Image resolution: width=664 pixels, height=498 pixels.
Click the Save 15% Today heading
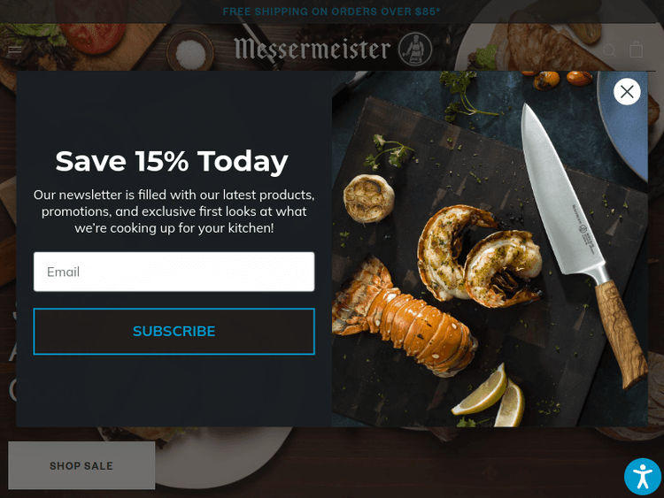pyautogui.click(x=172, y=161)
